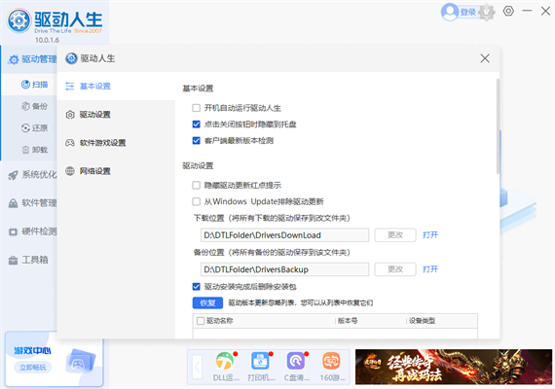
Task: Open the VIP badge icon
Action: pyautogui.click(x=487, y=13)
